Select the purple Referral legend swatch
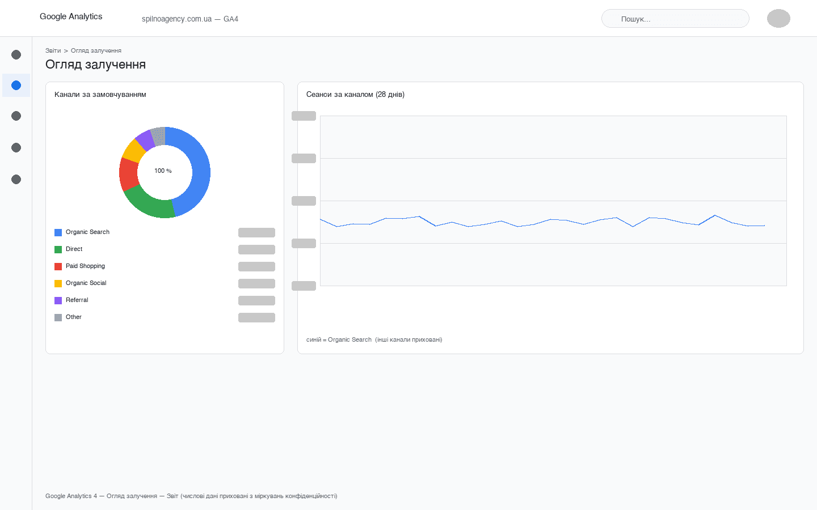Screen dimensions: 817x510 (x=58, y=300)
